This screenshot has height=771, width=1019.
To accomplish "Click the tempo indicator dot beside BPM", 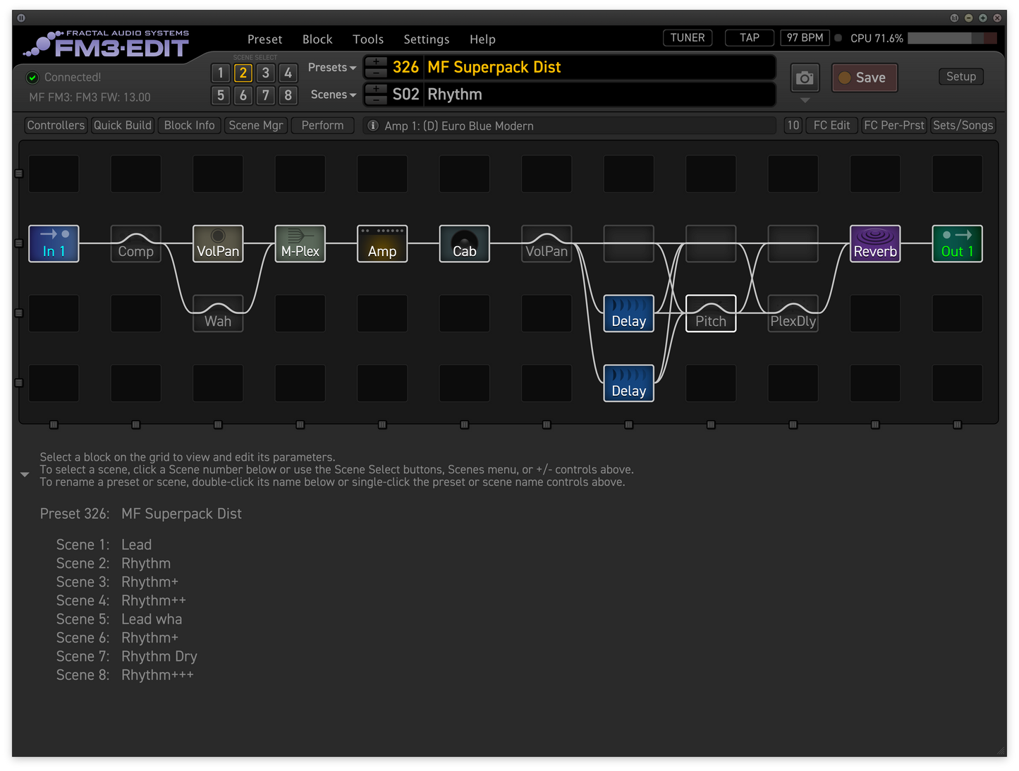I will tap(838, 38).
